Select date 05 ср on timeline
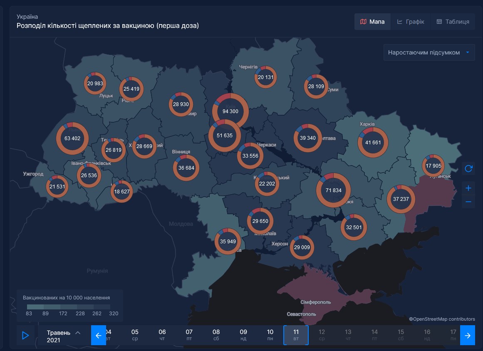The height and width of the screenshot is (351, 483). [x=135, y=335]
